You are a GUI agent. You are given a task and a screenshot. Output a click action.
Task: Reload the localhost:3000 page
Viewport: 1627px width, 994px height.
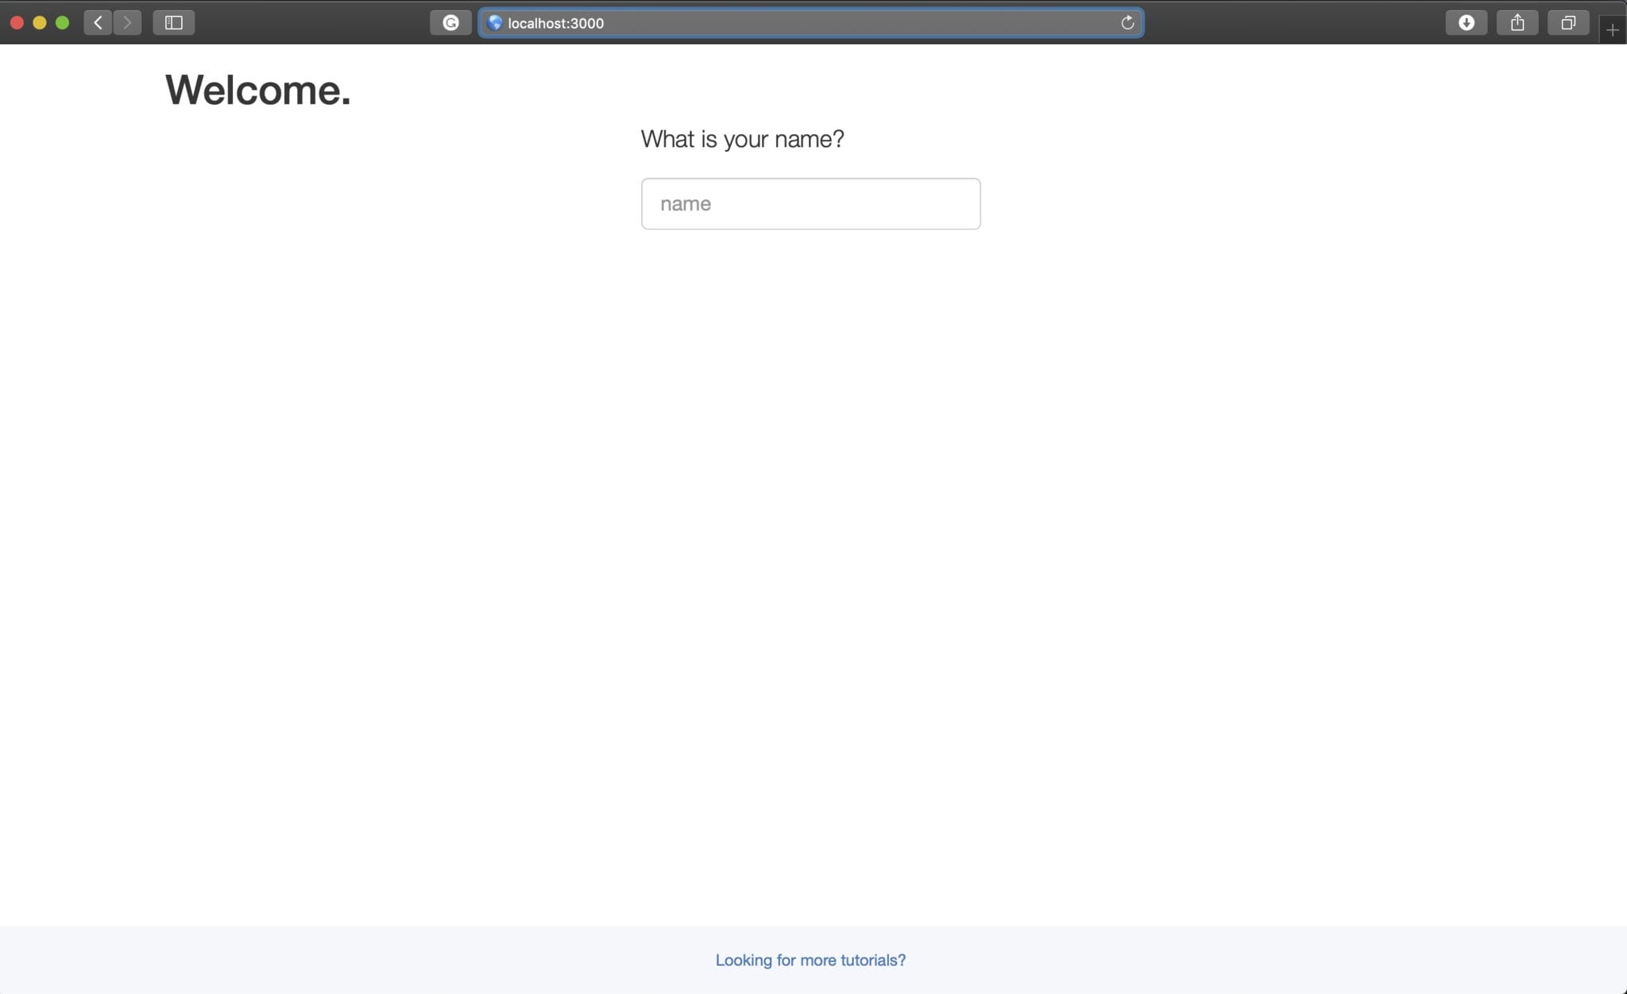pos(1127,23)
